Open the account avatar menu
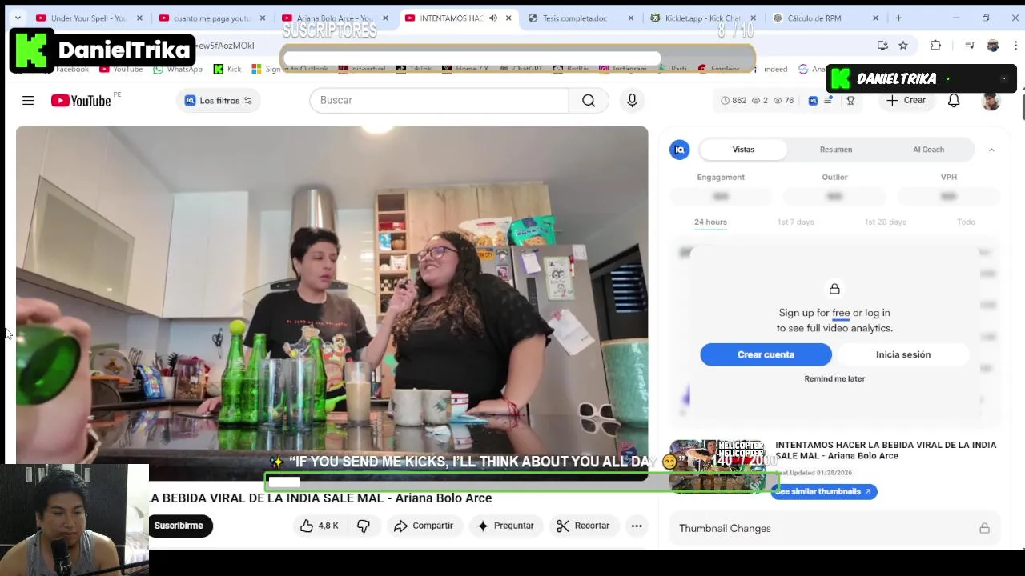 [x=991, y=101]
